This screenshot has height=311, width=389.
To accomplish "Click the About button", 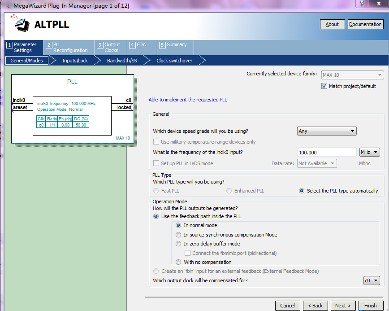I will pos(332,24).
